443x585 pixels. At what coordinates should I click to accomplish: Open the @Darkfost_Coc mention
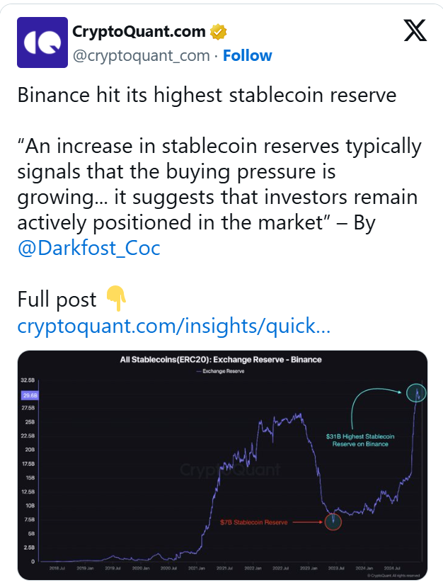88,248
